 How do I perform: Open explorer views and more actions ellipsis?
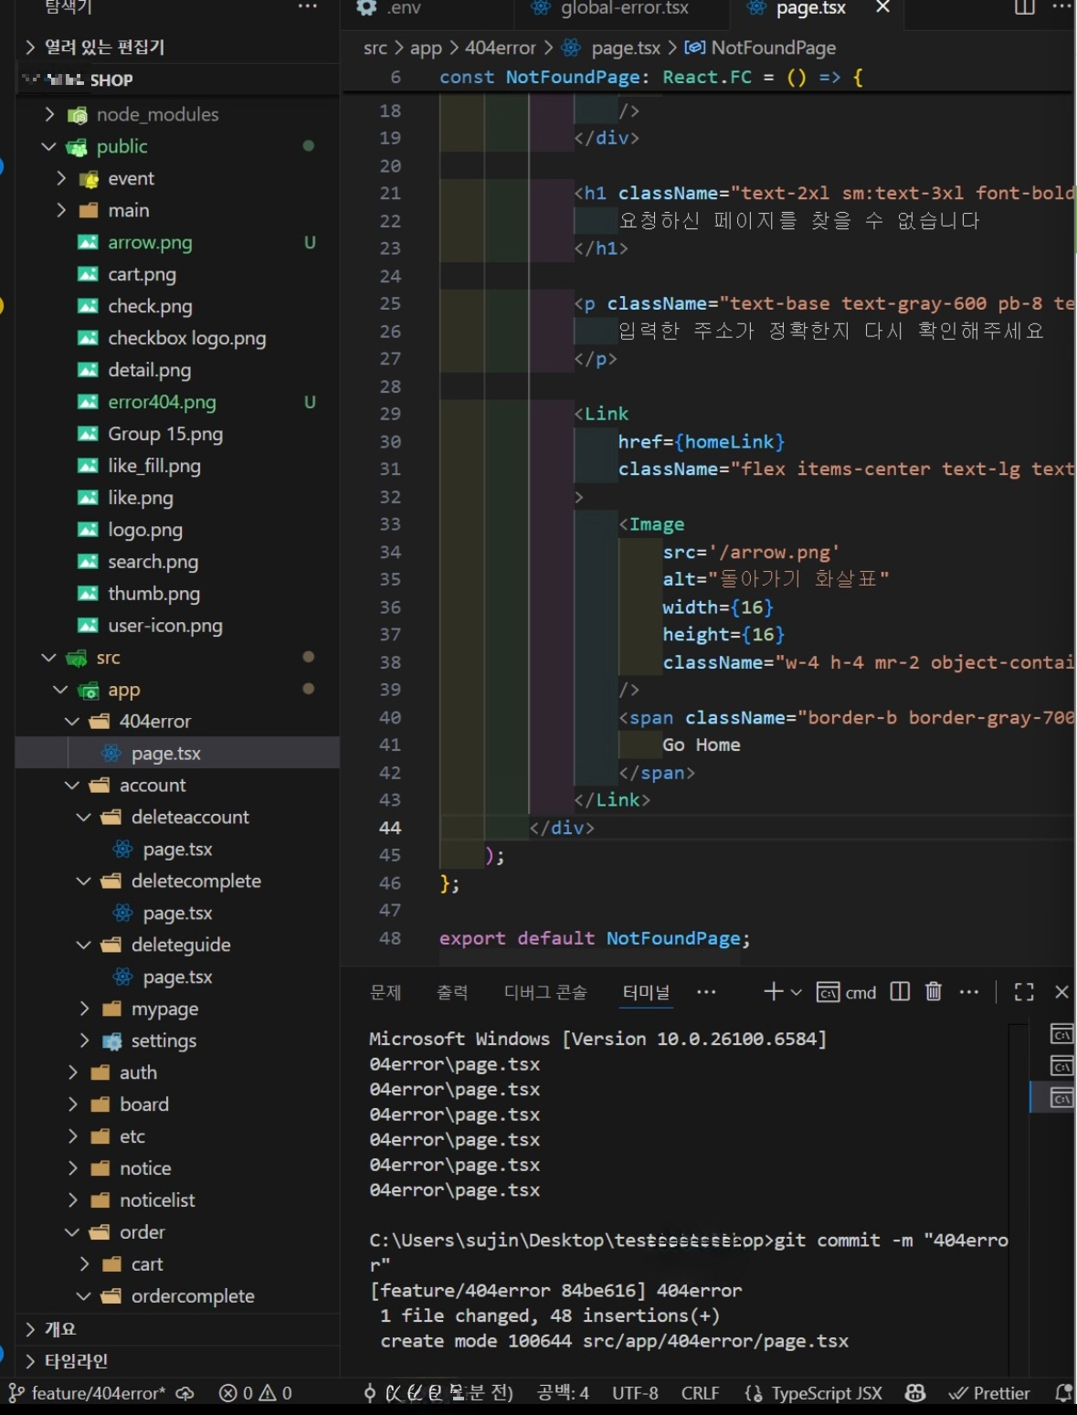pos(308,7)
